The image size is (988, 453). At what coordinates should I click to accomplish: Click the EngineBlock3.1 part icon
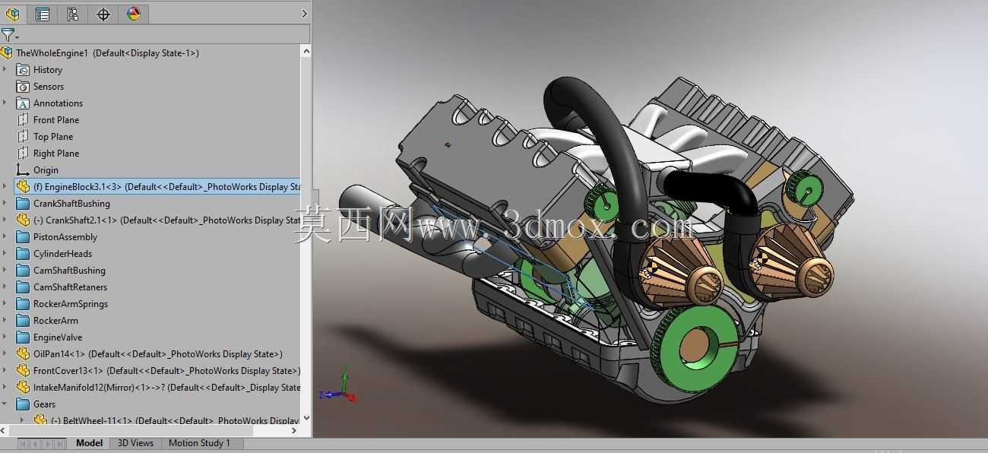click(23, 187)
